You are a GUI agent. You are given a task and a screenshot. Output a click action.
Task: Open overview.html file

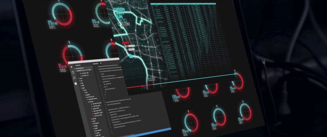97,111
